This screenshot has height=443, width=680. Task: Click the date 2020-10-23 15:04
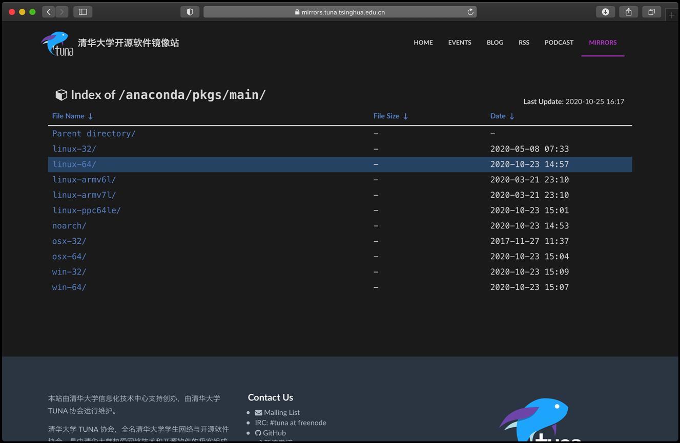click(x=529, y=257)
